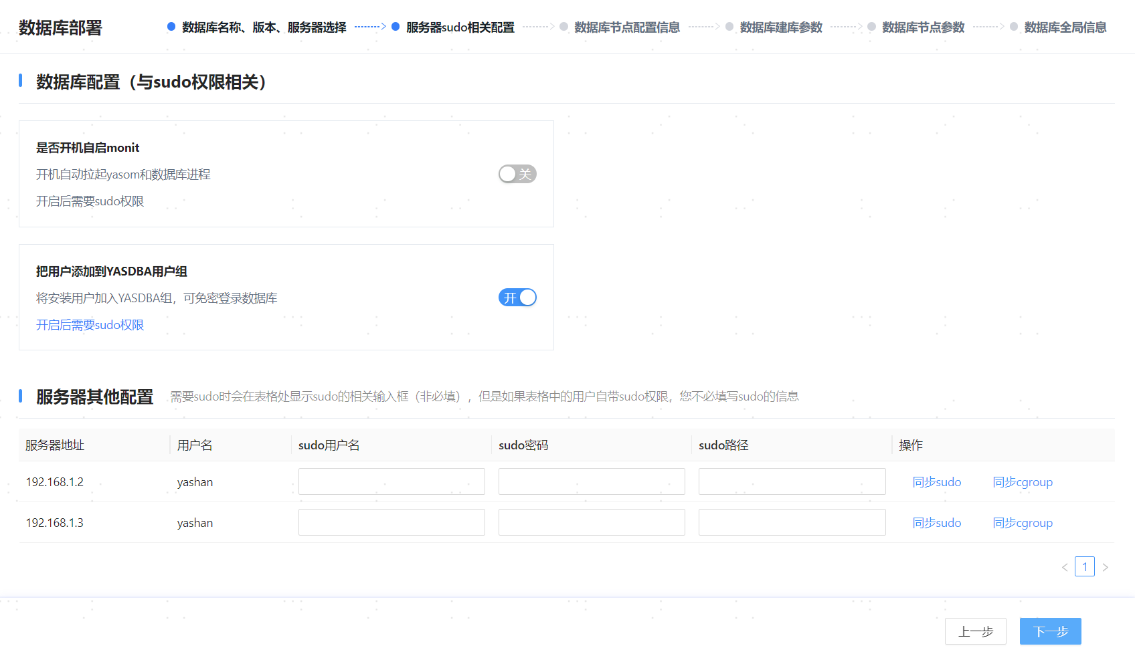
Task: Click the sudo用户名 field for 192.168.1.2
Action: point(391,481)
